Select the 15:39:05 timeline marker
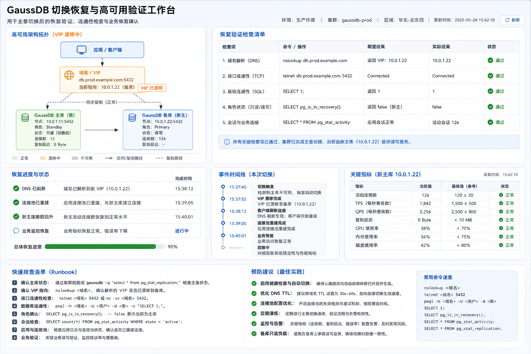531x354 pixels. pos(223,223)
